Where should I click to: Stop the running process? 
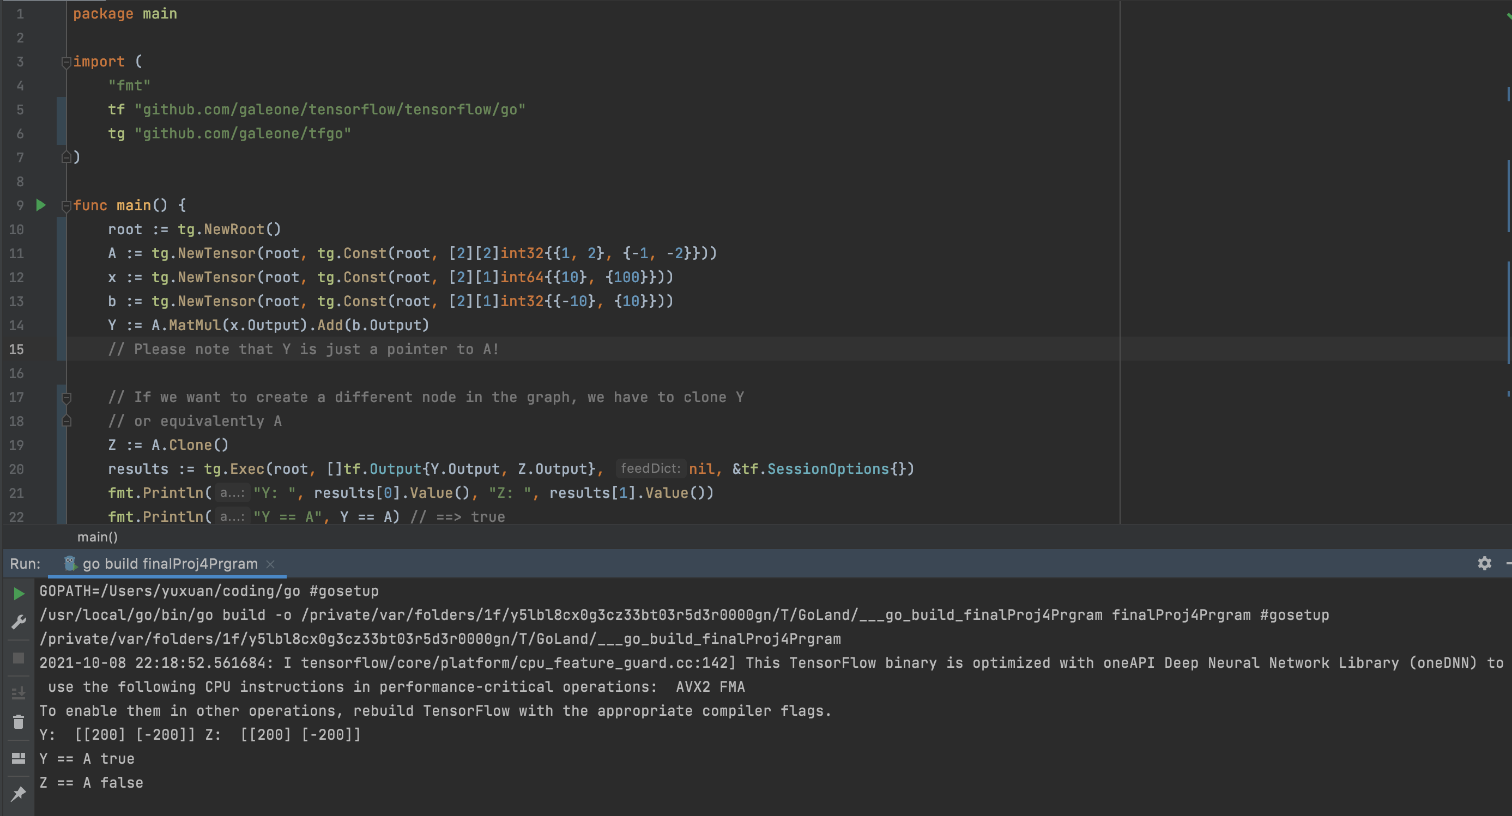coord(19,657)
